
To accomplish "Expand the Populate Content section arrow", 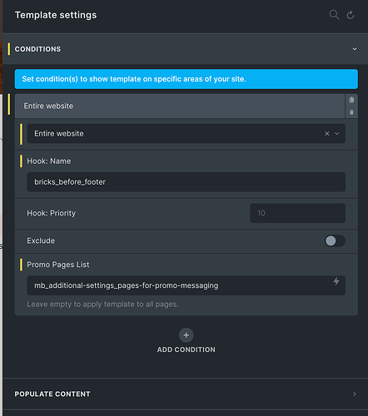I will pos(355,394).
